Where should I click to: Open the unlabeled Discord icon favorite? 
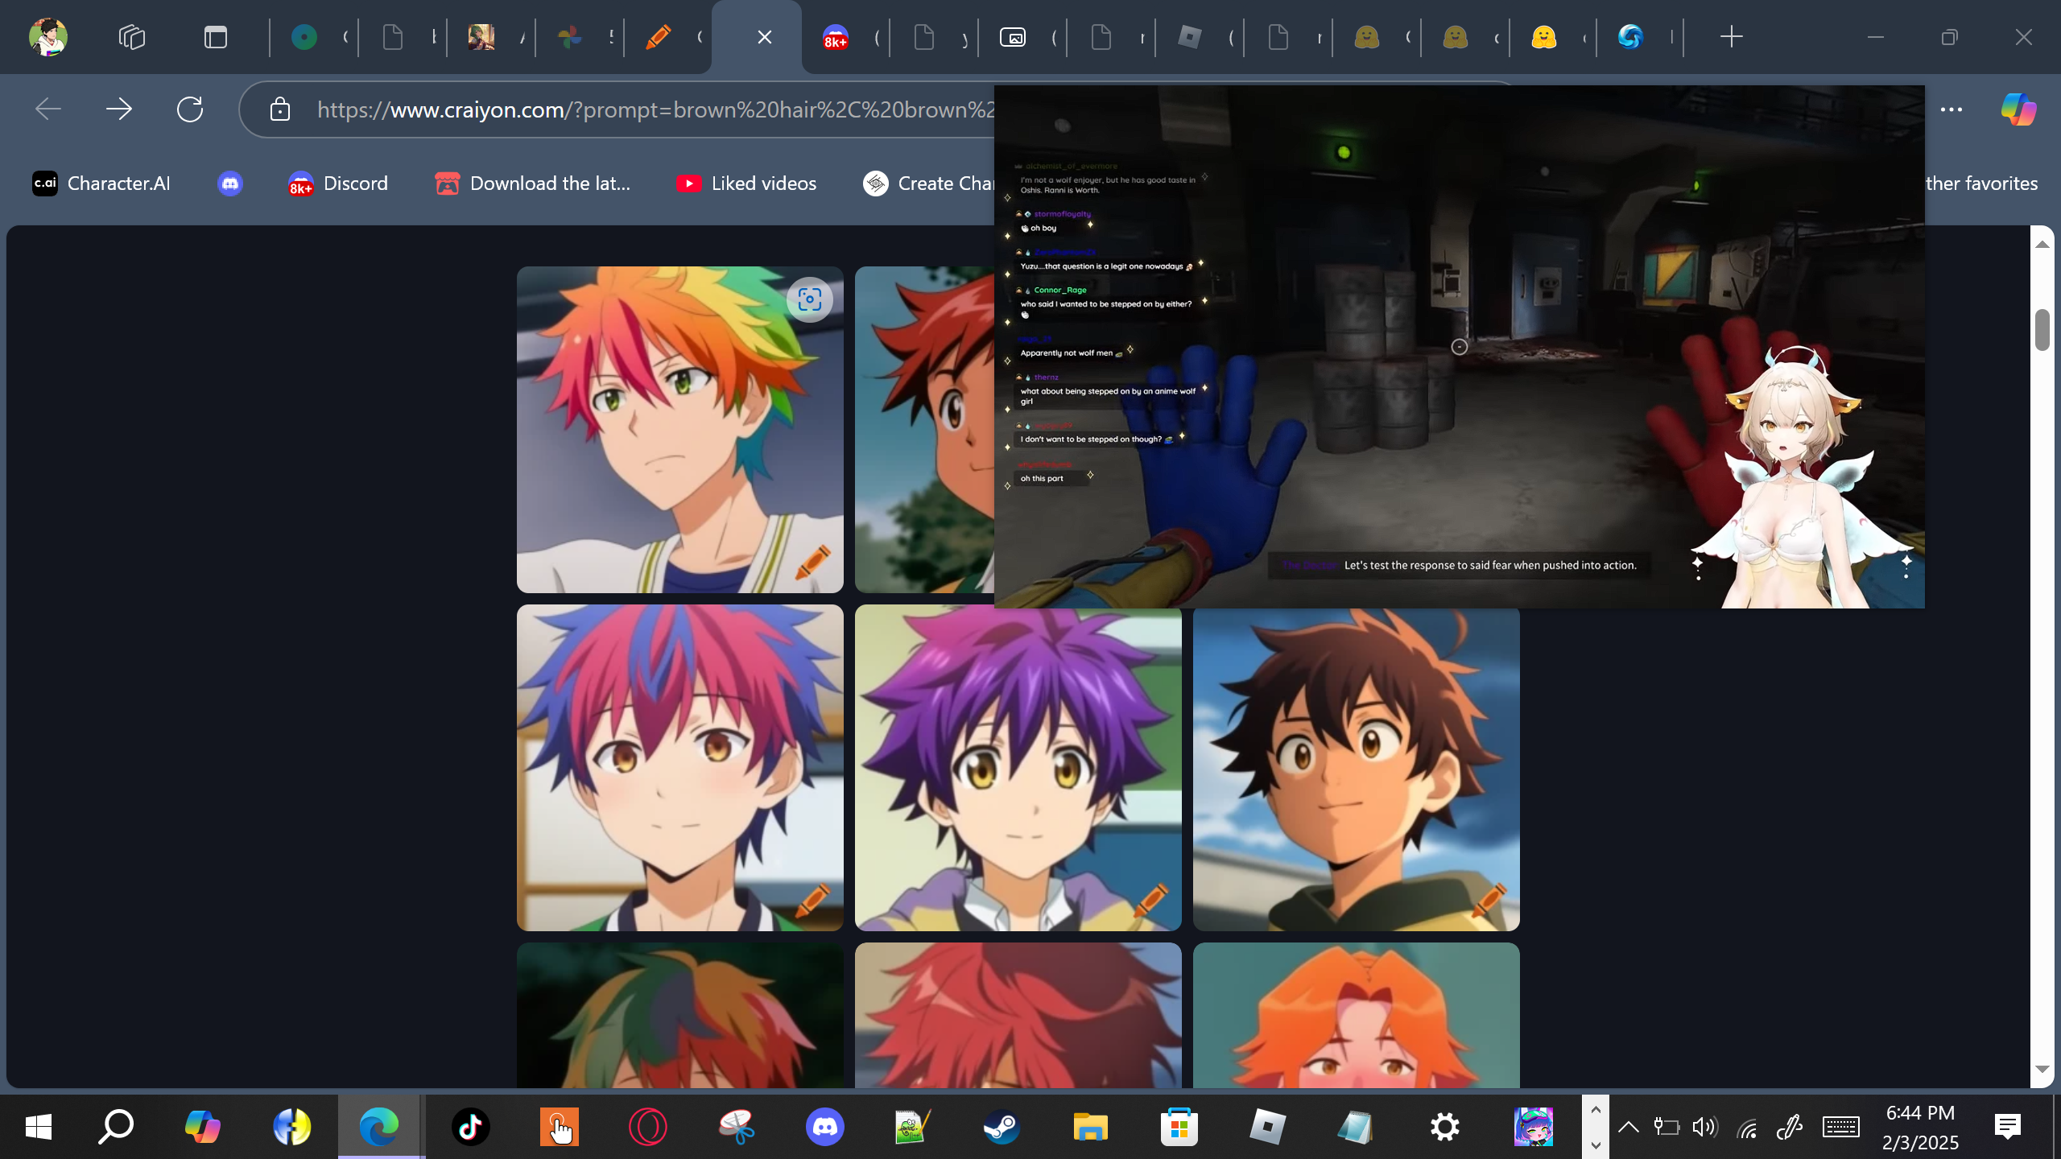tap(230, 184)
